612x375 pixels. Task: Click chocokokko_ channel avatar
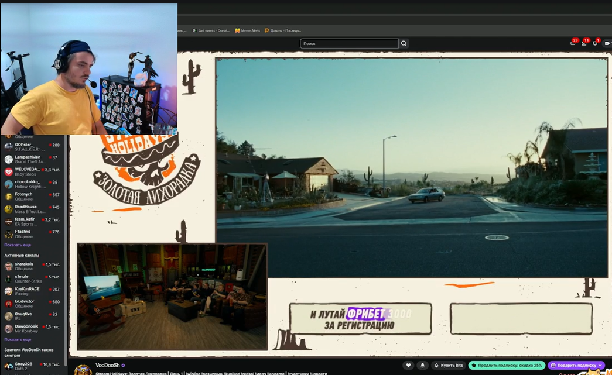click(9, 184)
